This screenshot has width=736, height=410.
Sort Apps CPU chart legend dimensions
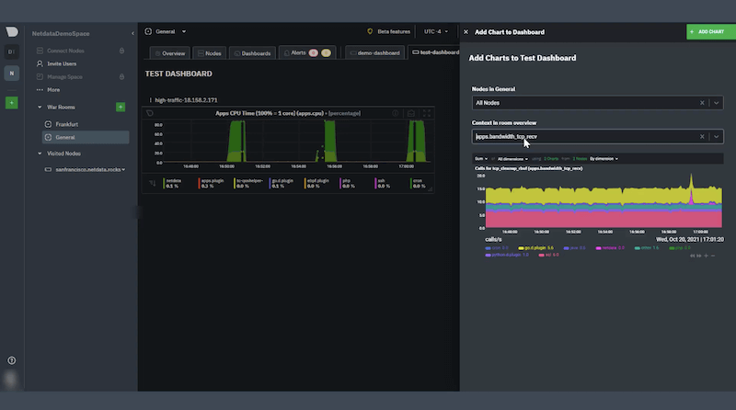pyautogui.click(x=152, y=183)
